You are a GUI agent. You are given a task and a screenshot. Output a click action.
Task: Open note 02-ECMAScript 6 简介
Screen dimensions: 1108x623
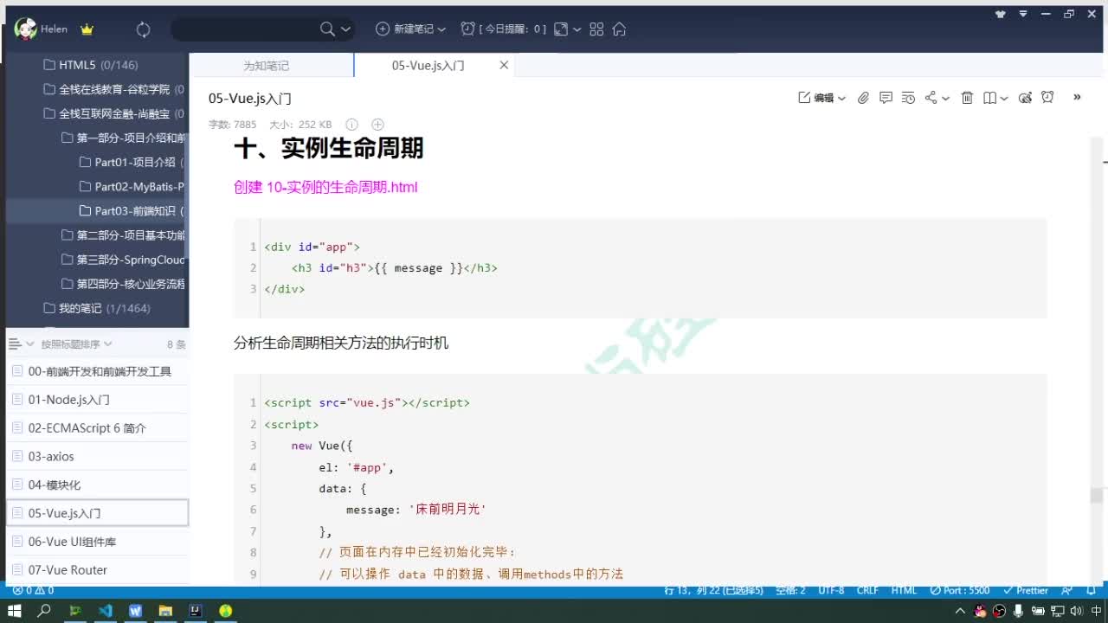tap(97, 428)
